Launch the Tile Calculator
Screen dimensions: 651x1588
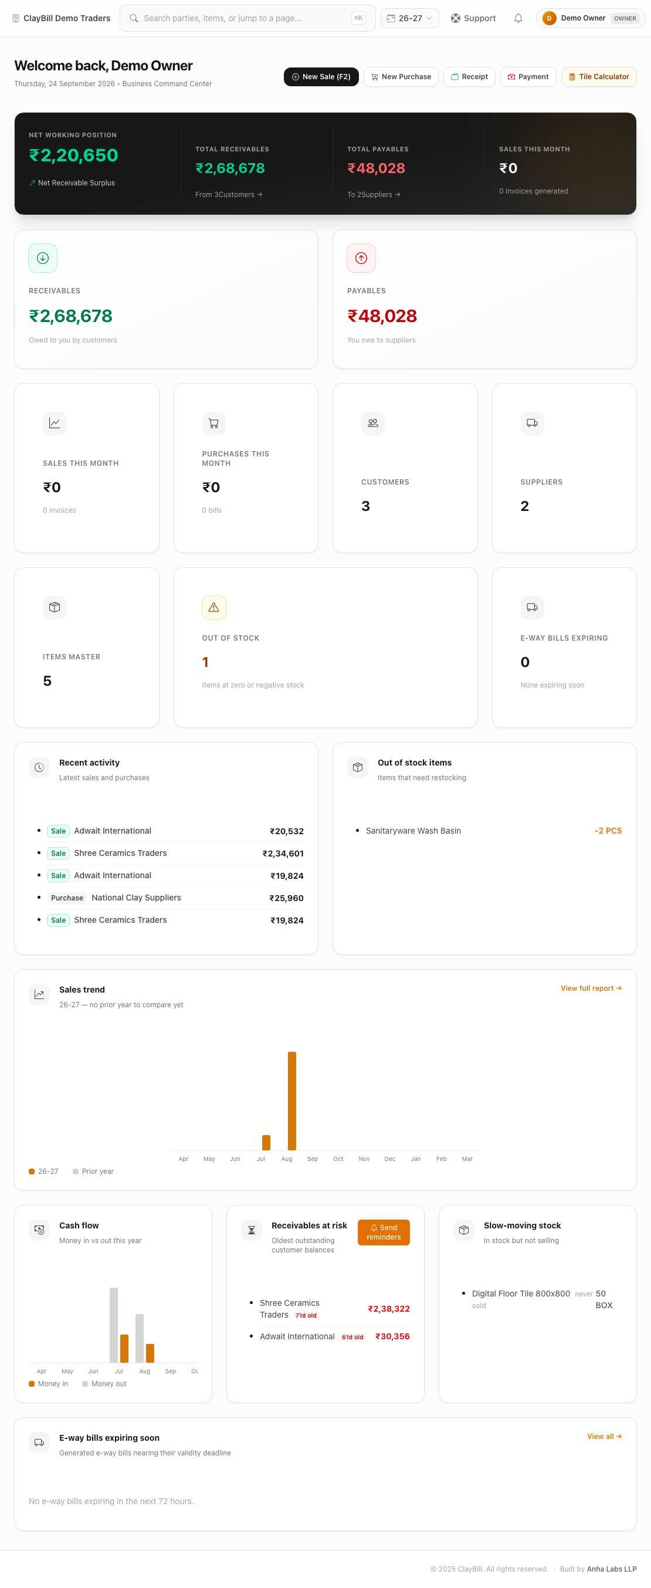pyautogui.click(x=599, y=77)
